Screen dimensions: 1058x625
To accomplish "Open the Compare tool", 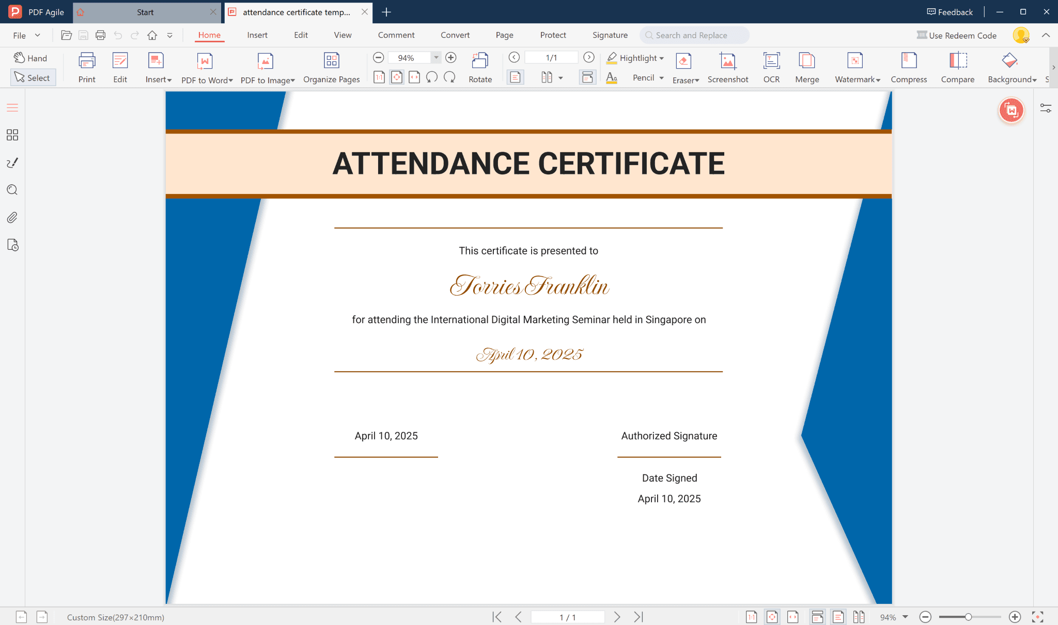I will tap(958, 66).
